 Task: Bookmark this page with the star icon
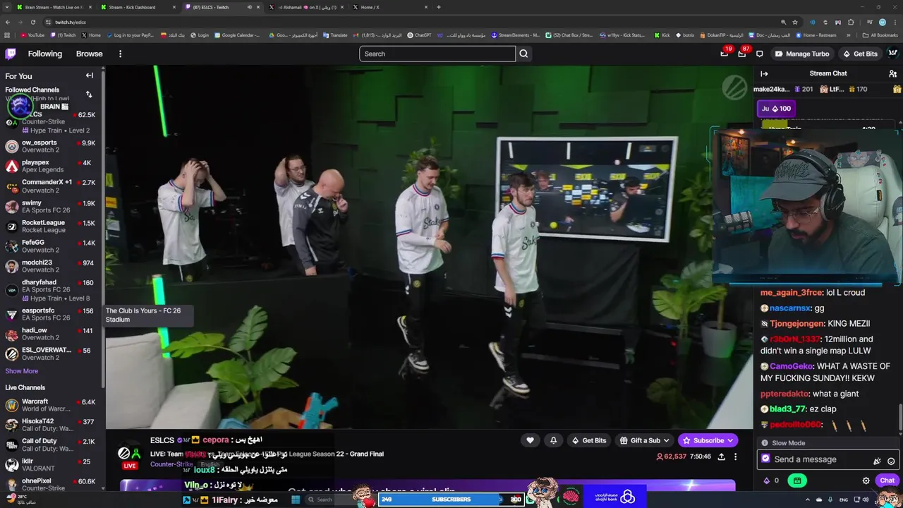click(795, 22)
